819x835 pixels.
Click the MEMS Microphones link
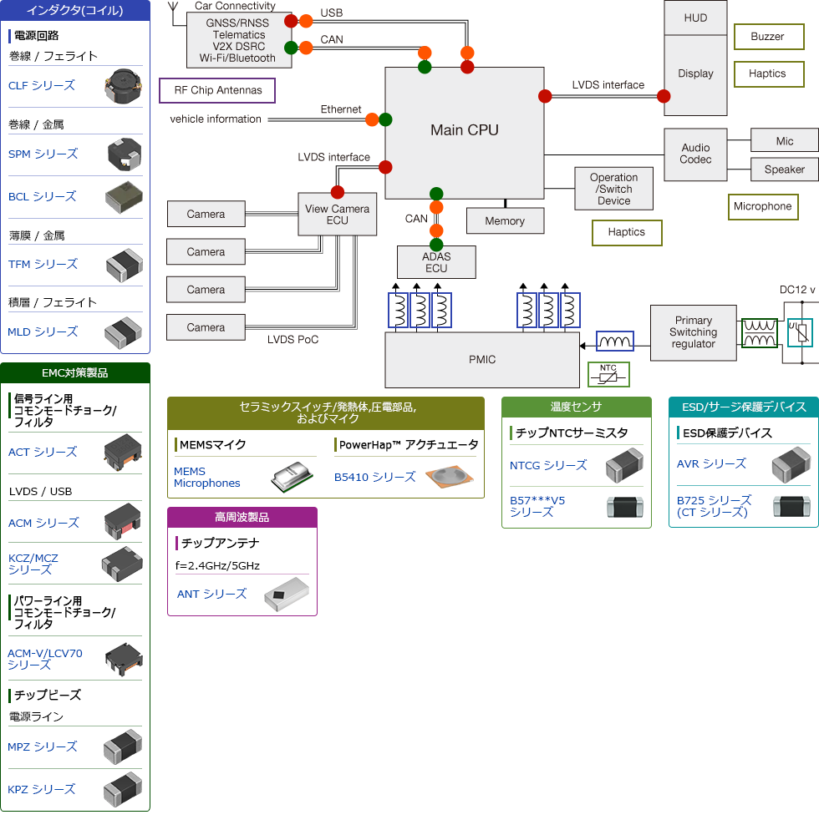click(x=206, y=478)
